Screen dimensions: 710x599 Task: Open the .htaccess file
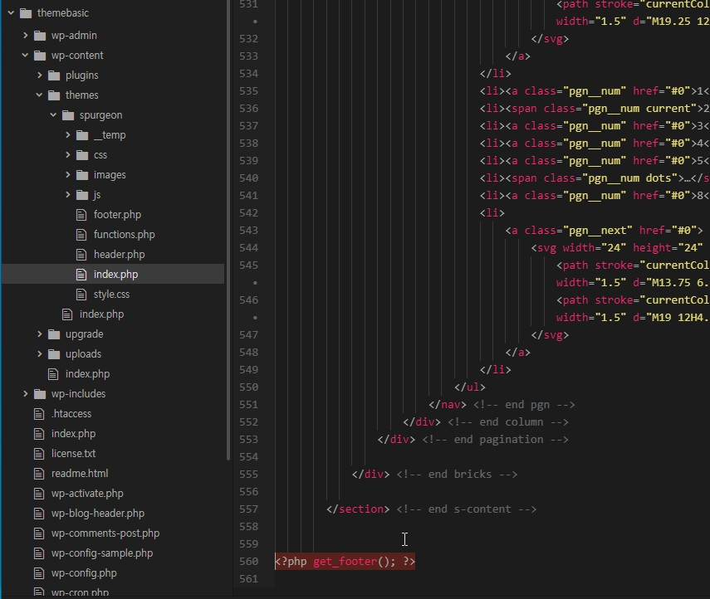coord(71,413)
